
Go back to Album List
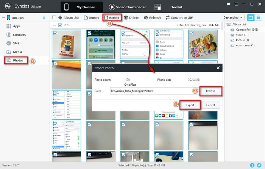pyautogui.click(x=69, y=17)
